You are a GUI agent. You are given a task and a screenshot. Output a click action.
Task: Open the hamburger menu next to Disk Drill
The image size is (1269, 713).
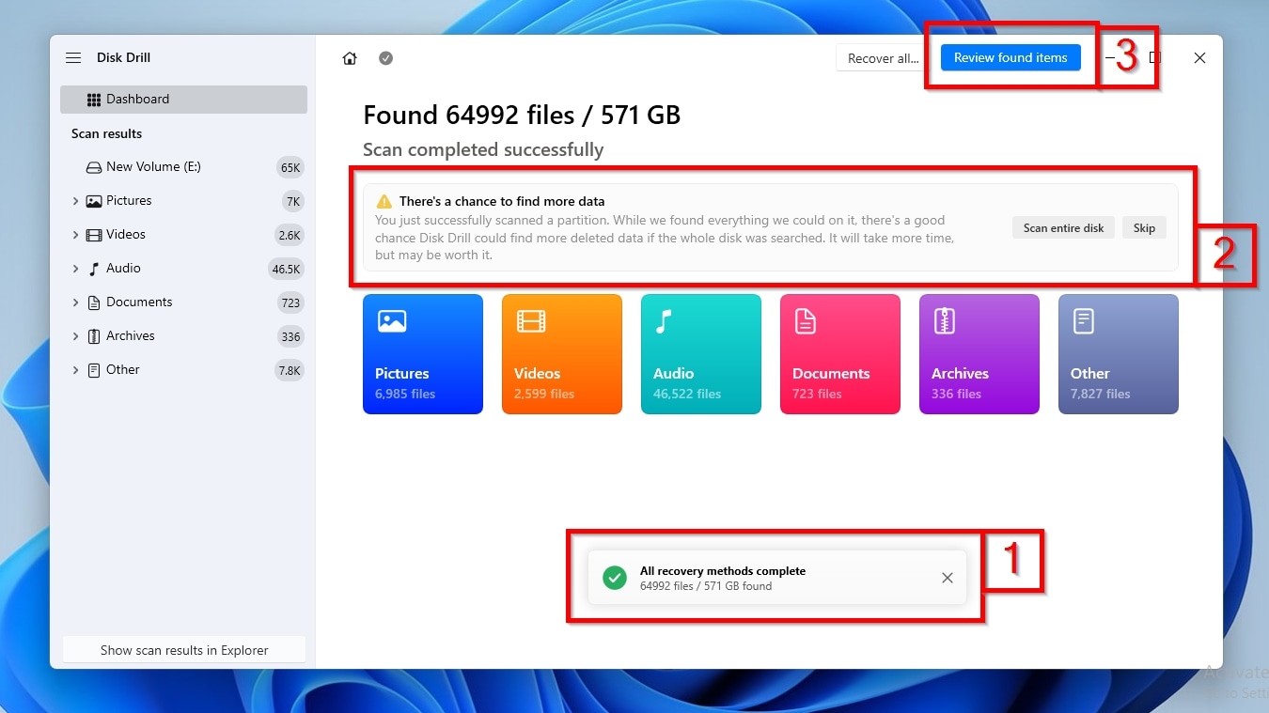point(72,57)
